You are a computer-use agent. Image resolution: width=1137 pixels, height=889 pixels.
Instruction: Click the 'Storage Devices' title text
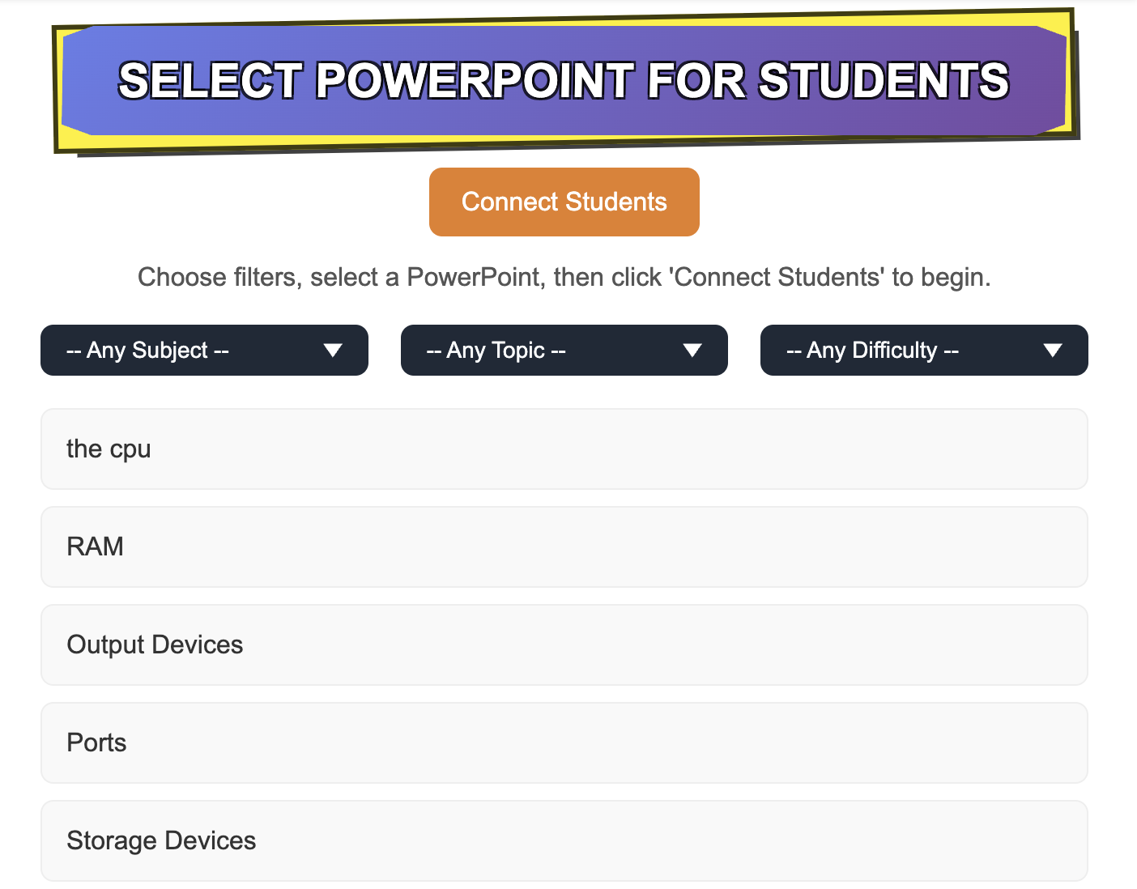point(161,840)
